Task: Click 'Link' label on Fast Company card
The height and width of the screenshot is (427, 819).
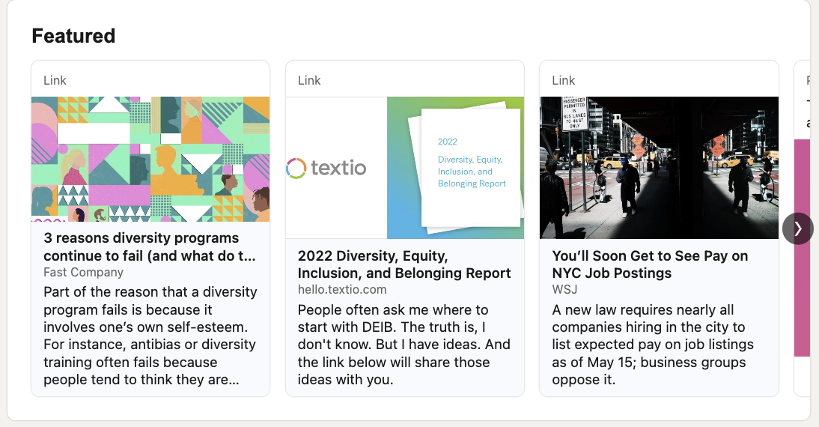Action: 55,80
